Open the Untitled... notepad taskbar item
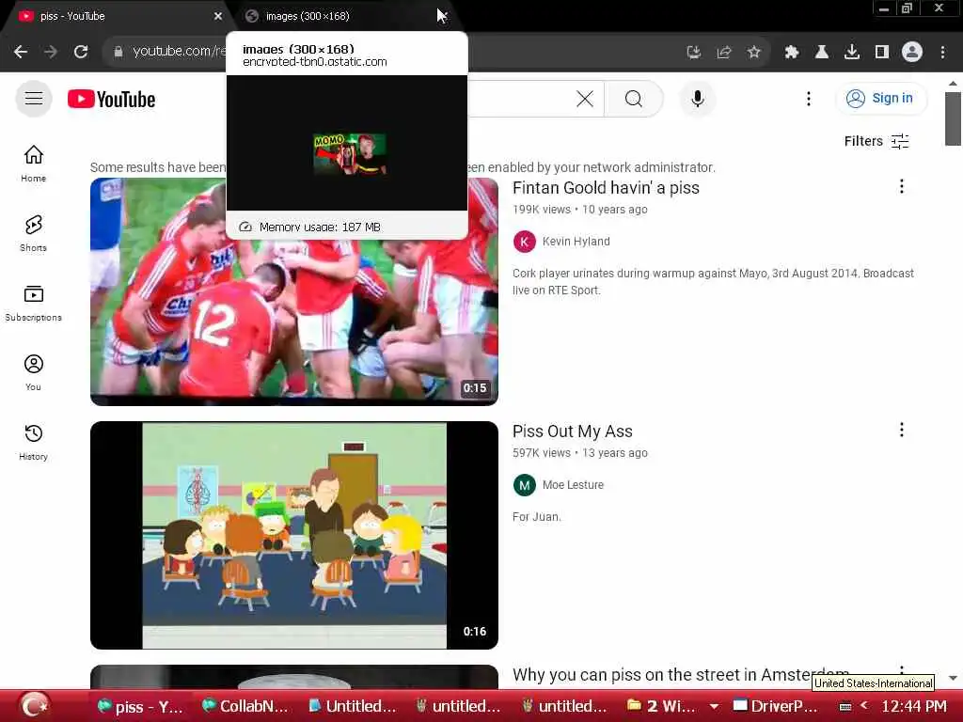 pos(352,707)
